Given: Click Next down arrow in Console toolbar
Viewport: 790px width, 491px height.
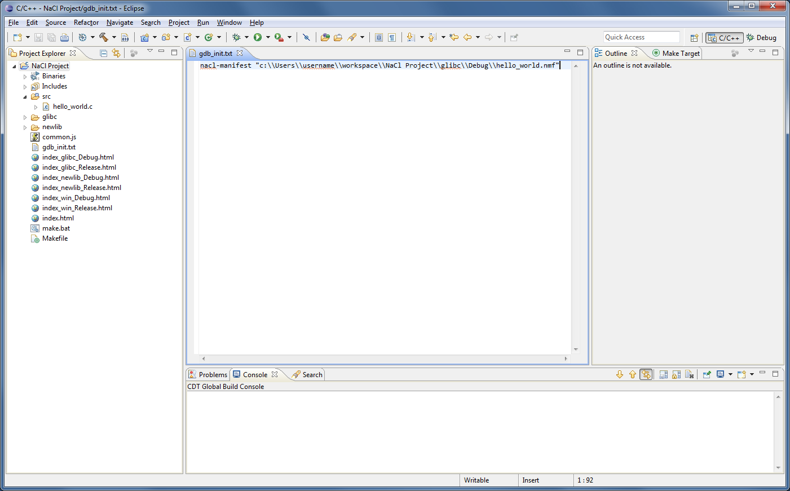Looking at the screenshot, I should click(x=620, y=374).
